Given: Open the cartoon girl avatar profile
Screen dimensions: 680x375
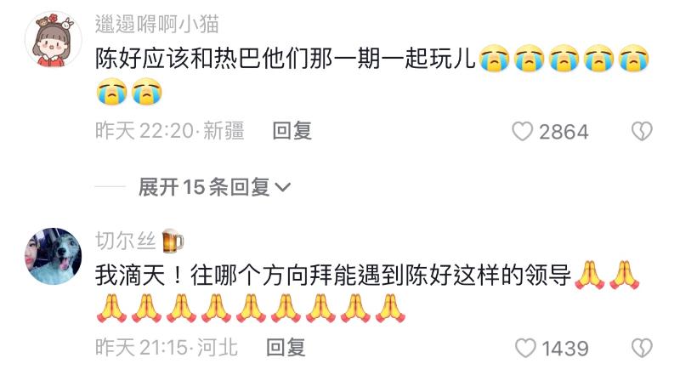Looking at the screenshot, I should click(53, 39).
